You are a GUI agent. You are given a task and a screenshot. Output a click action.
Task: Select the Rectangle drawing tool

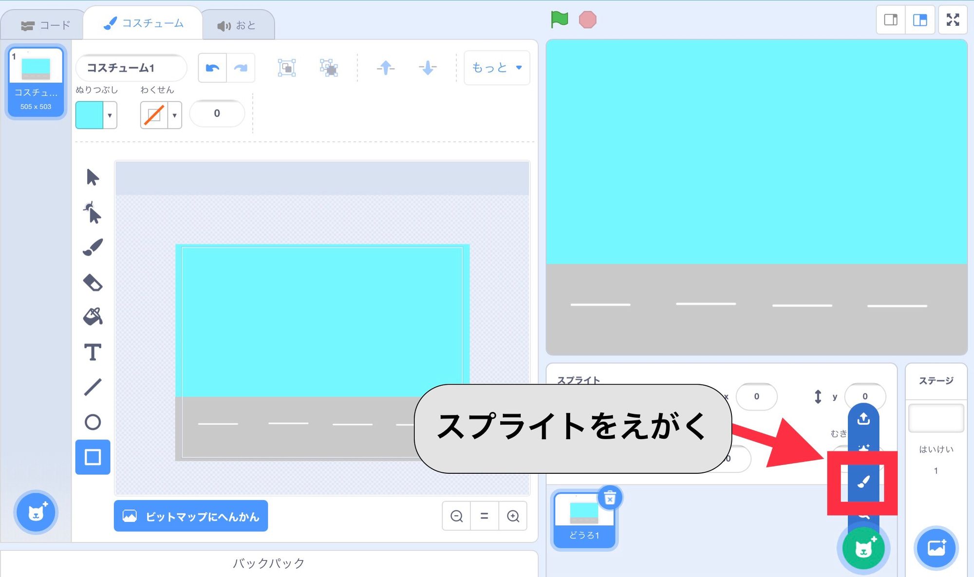(x=93, y=457)
